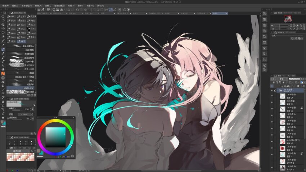The image size is (306, 172).
Task: Hide layer 圖層 24 with eye icon
Action: (x=272, y=96)
